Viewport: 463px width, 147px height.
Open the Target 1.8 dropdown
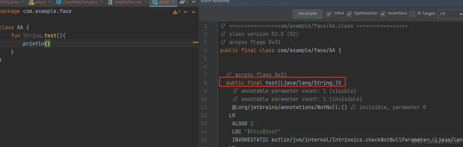451,14
